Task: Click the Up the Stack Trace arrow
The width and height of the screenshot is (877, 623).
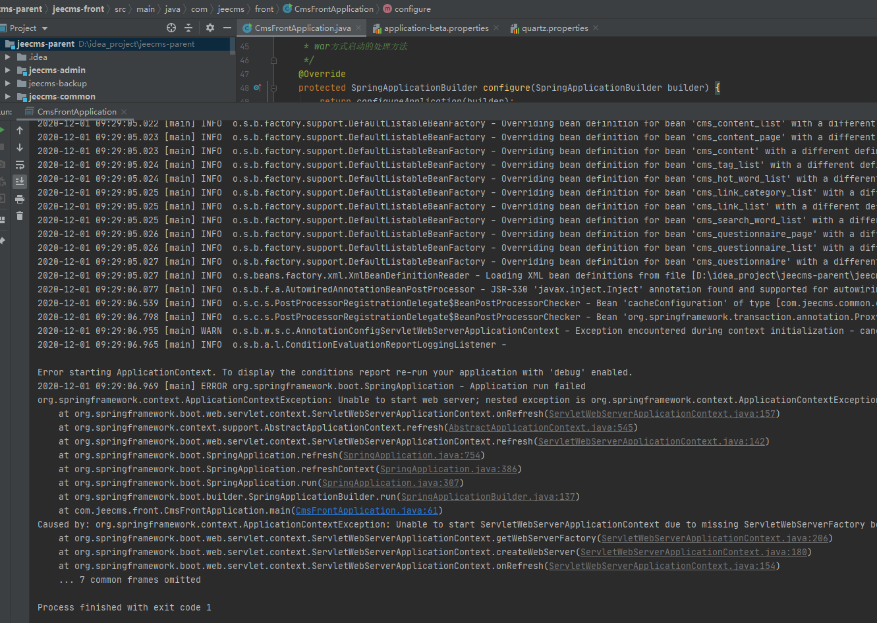Action: click(x=20, y=130)
